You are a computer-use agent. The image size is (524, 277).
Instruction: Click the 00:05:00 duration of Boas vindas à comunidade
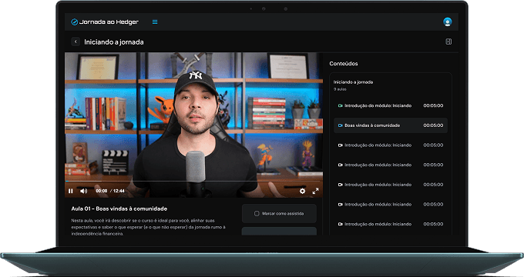(433, 125)
